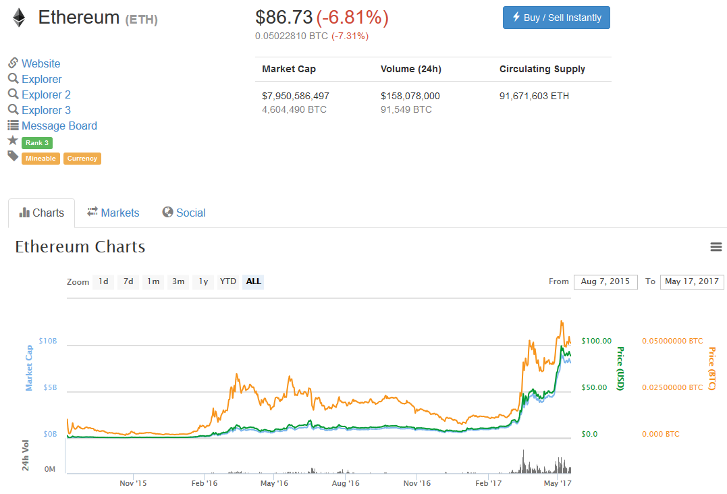727x494 pixels.
Task: Click the bar chart icon in Charts tab
Action: pyautogui.click(x=24, y=213)
